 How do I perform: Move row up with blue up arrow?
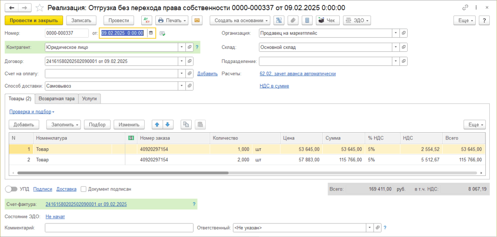click(x=157, y=125)
